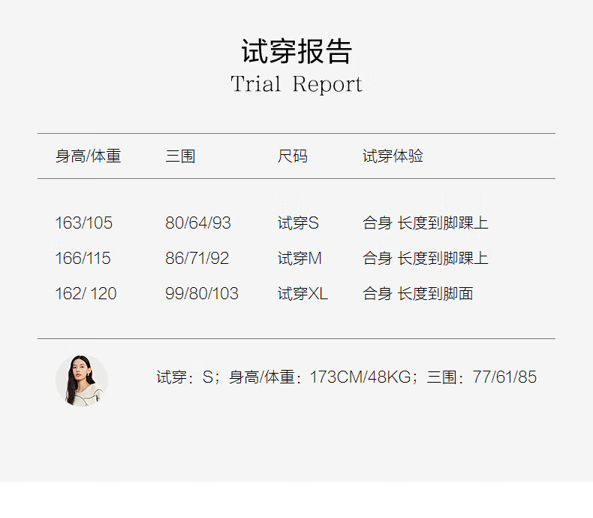This screenshot has height=518, width=593.
Task: Select the 166/115 cell
Action: tap(83, 258)
